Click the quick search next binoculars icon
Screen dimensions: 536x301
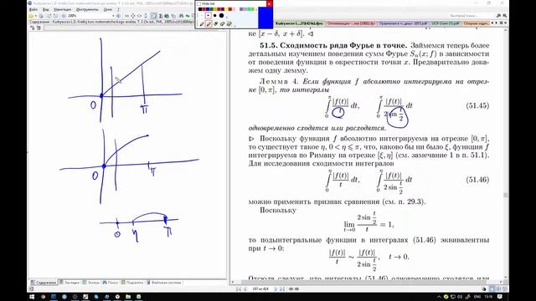504,16
